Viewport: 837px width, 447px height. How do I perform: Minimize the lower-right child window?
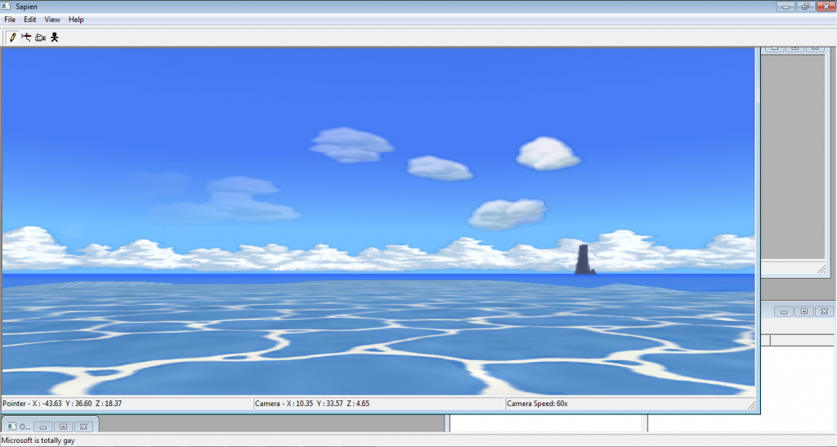click(784, 311)
